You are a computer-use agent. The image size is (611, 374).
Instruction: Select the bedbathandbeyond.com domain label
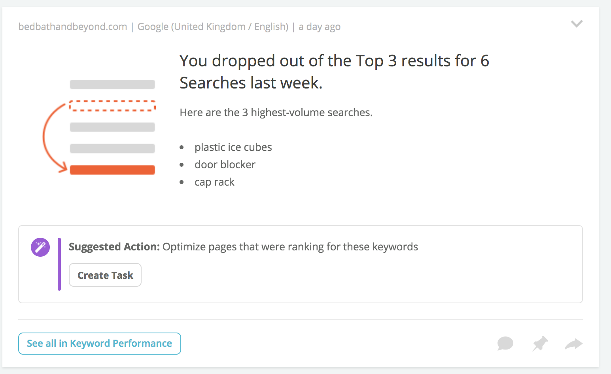point(73,26)
